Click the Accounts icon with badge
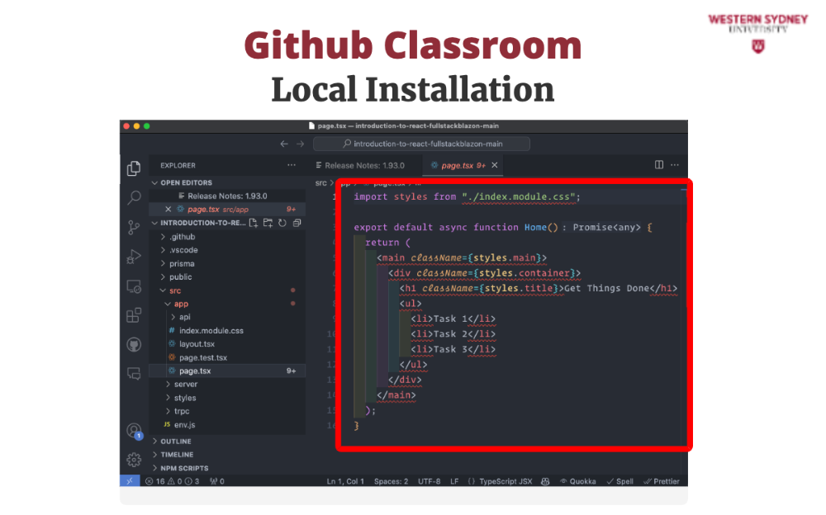The width and height of the screenshot is (826, 515). tap(134, 431)
